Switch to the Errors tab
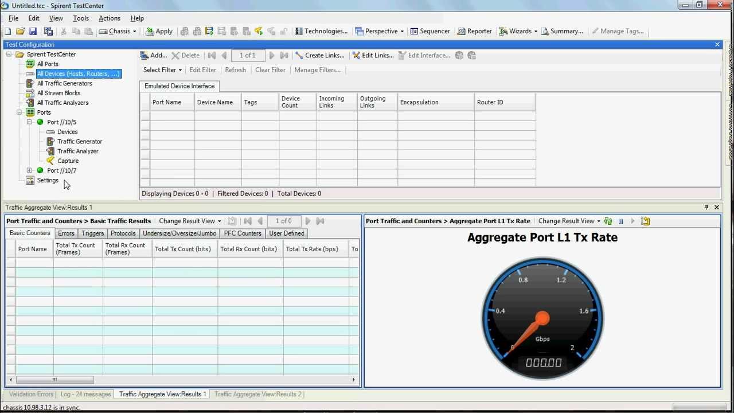The width and height of the screenshot is (734, 413). click(66, 233)
